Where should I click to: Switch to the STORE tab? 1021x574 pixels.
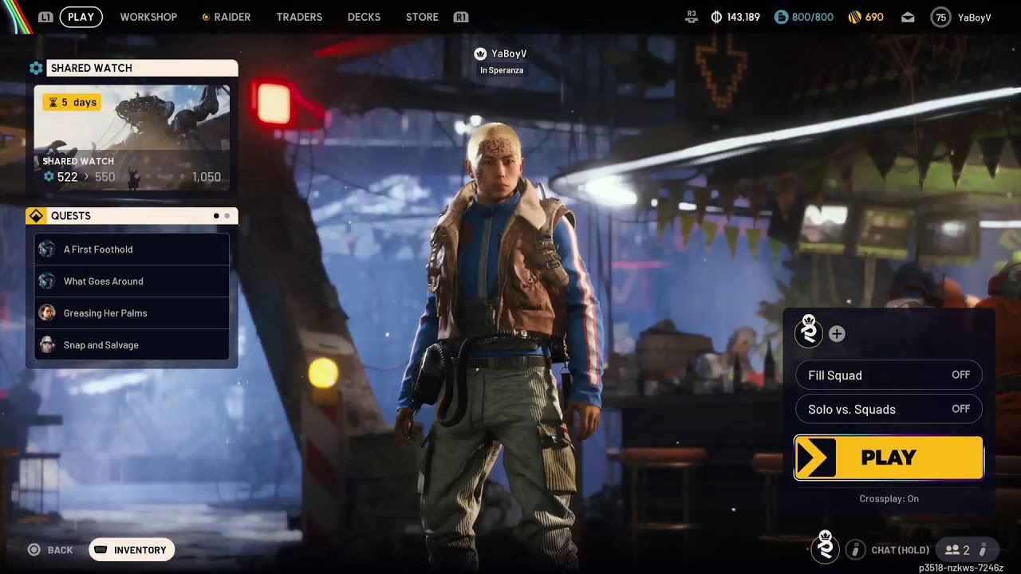pos(422,17)
